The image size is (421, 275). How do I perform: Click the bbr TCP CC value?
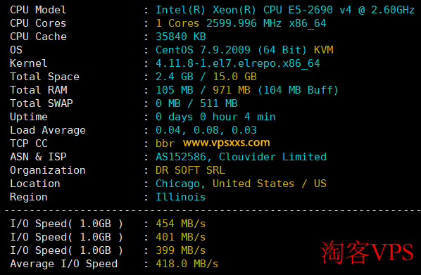tap(165, 143)
